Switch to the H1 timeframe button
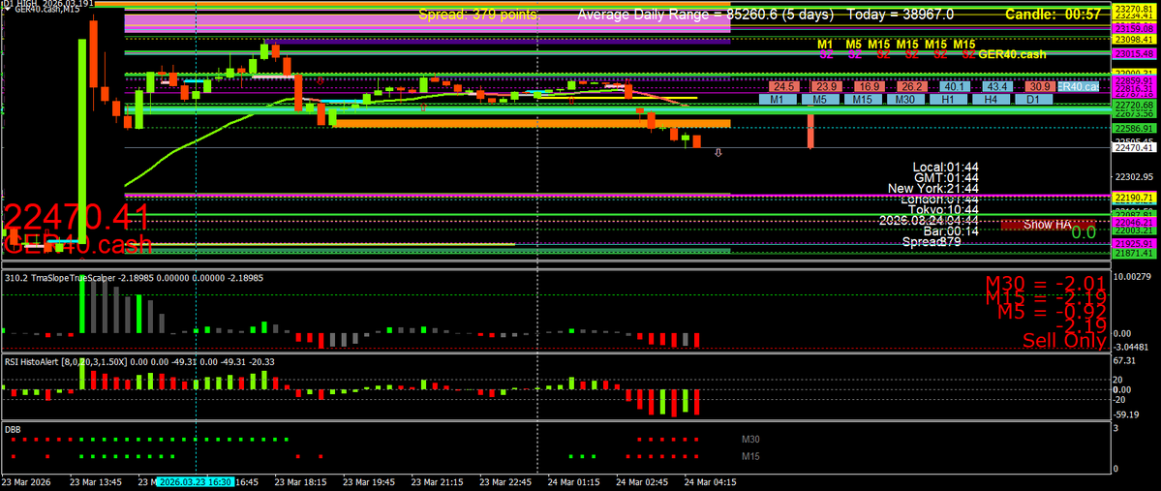 click(x=948, y=99)
